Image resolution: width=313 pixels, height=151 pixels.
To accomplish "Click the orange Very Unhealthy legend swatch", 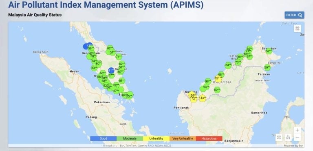I will (x=183, y=138).
